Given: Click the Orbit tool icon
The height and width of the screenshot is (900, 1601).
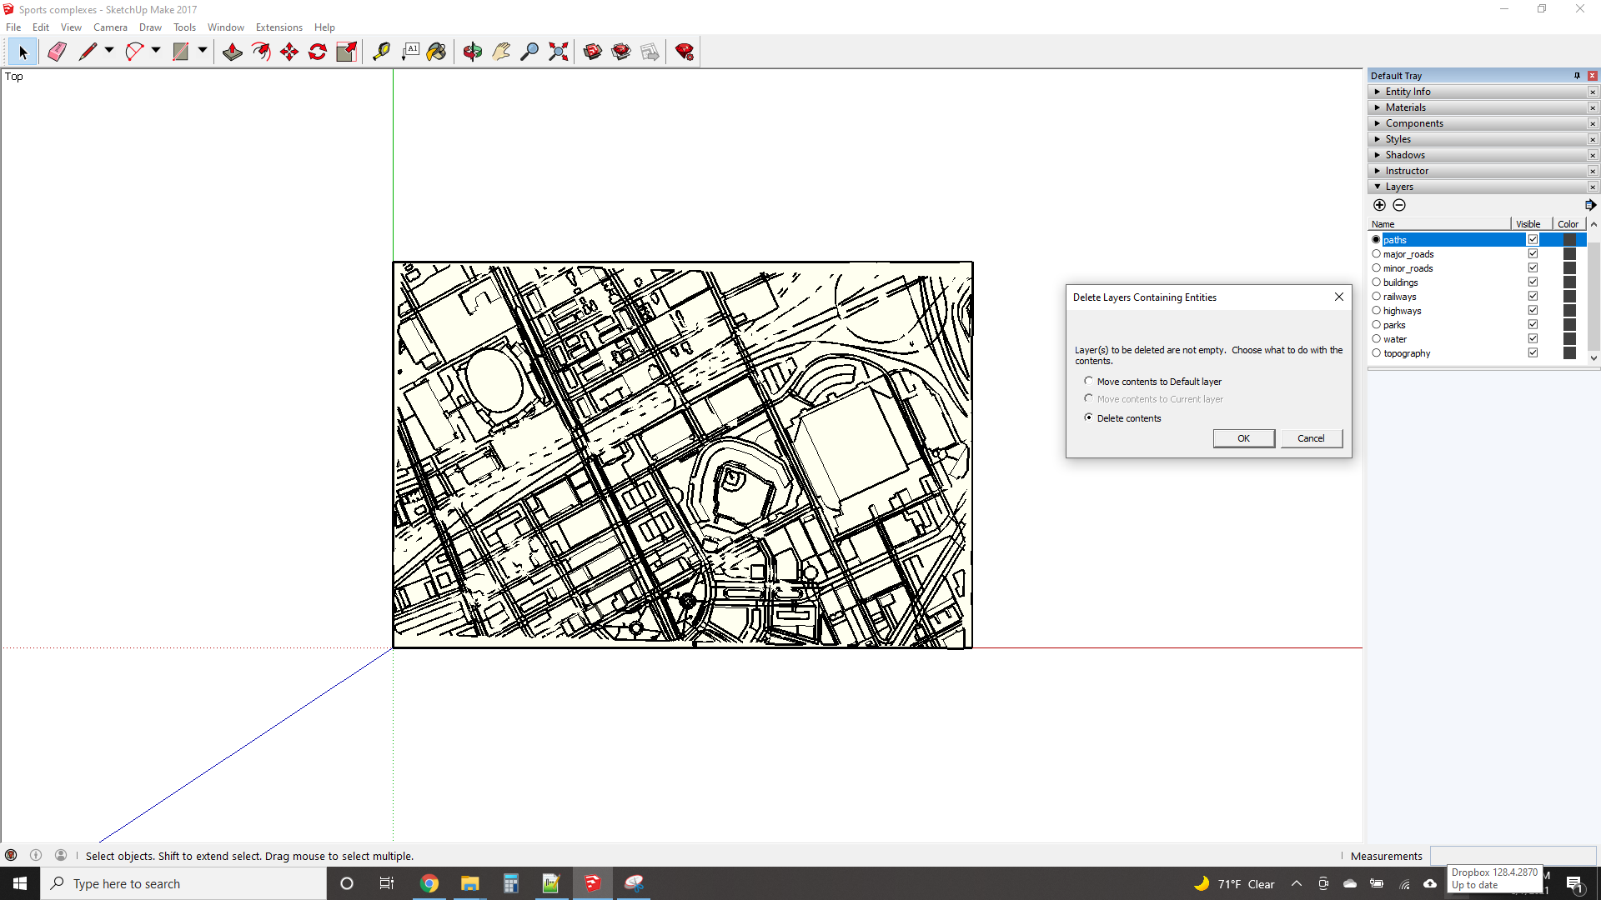Looking at the screenshot, I should pyautogui.click(x=472, y=52).
